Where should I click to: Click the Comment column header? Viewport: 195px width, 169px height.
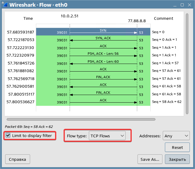tap(163, 18)
